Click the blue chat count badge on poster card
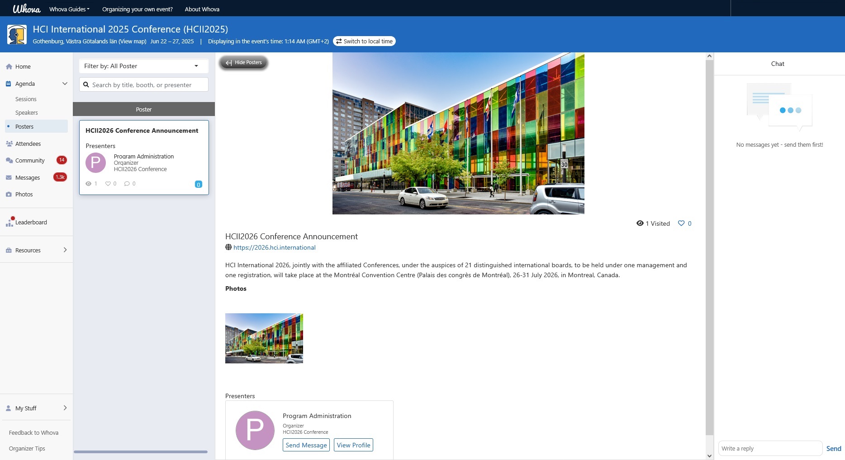This screenshot has width=845, height=460. click(198, 184)
